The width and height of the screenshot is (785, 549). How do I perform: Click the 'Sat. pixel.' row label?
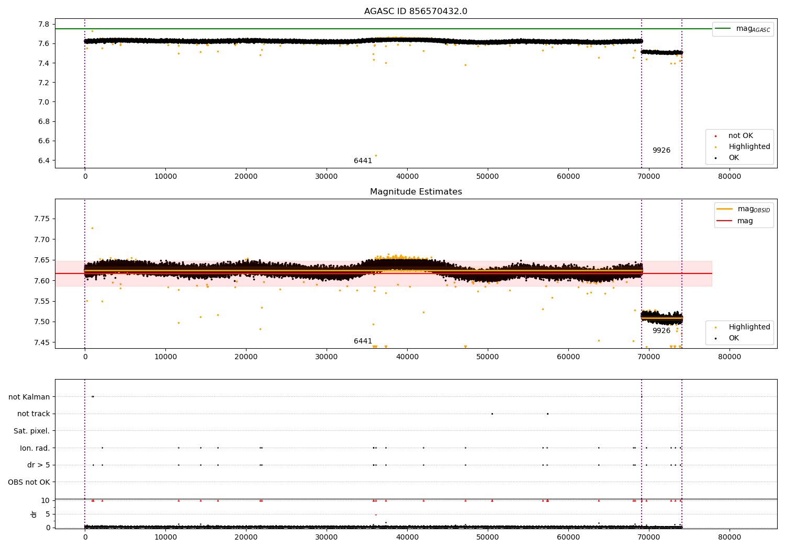(x=32, y=431)
